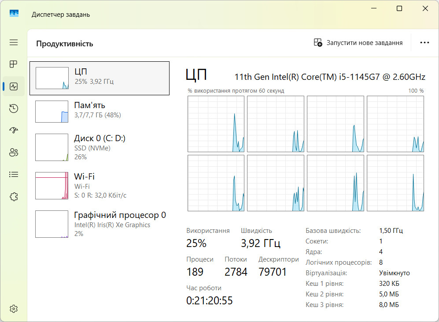
Task: Click the third logical processor graph, bottom row
Action: (336, 183)
